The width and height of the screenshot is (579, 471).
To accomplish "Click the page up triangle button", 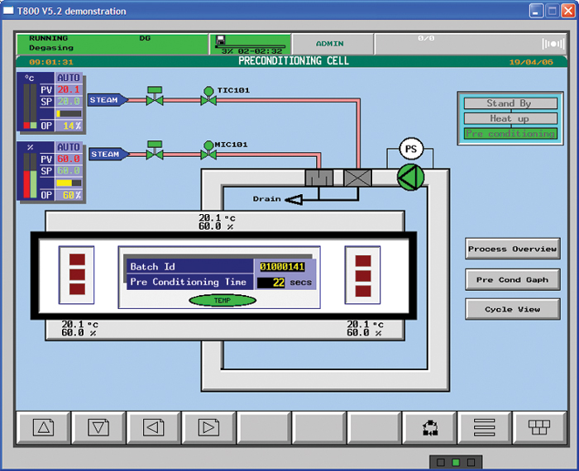I will [x=44, y=427].
